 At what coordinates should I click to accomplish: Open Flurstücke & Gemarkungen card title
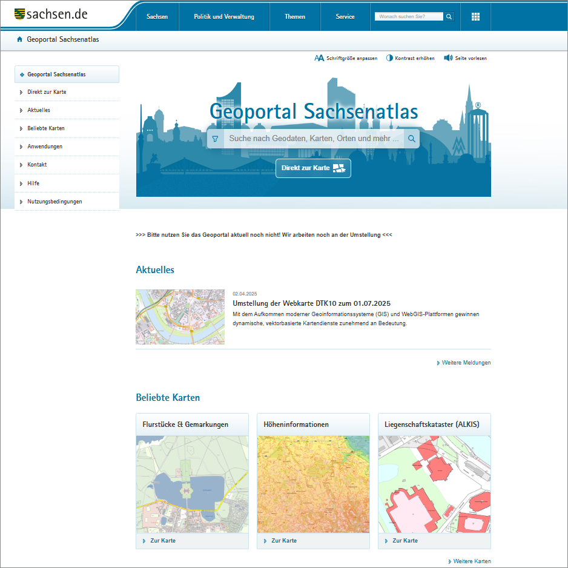pos(185,424)
